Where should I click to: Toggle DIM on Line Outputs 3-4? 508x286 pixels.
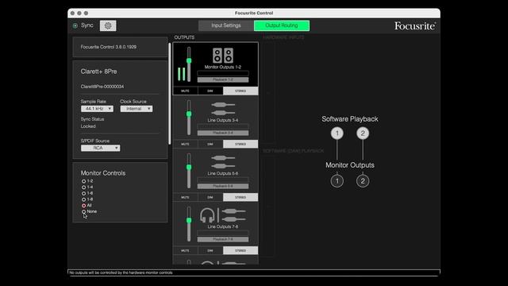point(210,145)
